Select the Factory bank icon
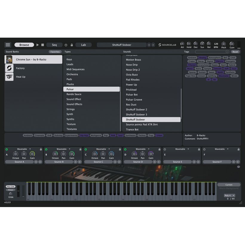The image size is (245, 245). [9, 68]
